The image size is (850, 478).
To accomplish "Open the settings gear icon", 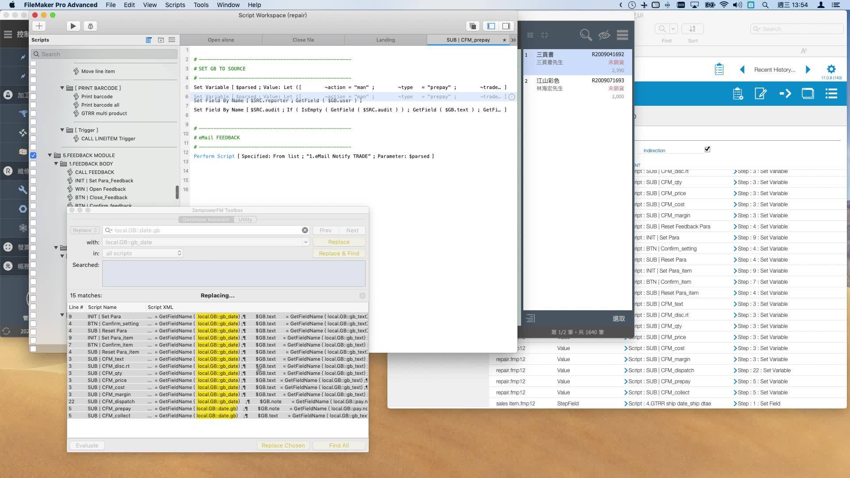I will (x=831, y=69).
